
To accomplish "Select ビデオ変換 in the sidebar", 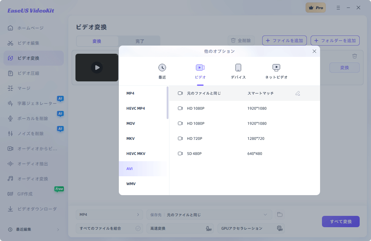I will (34, 58).
